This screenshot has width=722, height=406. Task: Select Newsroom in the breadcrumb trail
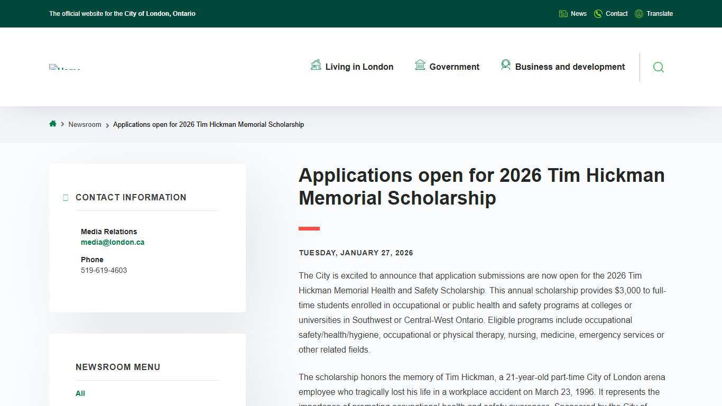(x=85, y=124)
